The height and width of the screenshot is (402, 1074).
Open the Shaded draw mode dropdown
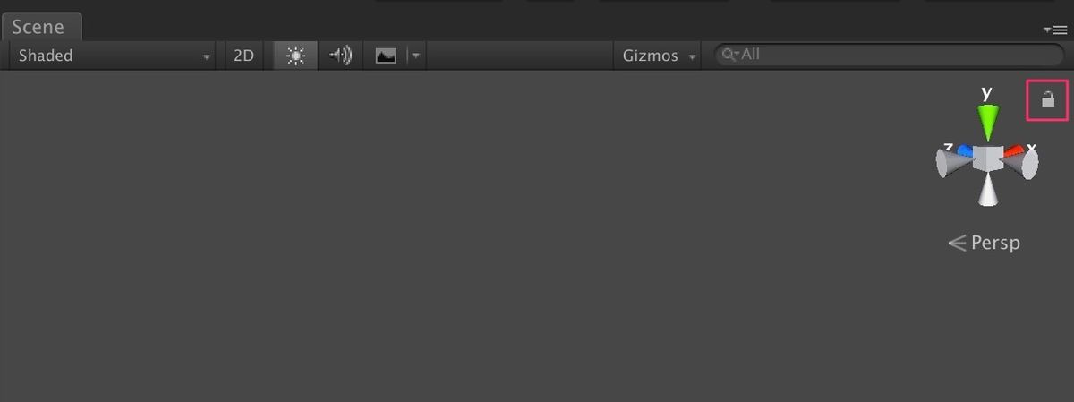114,56
